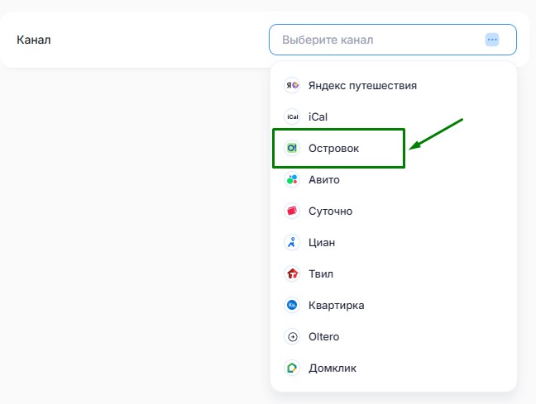Click the Твил house icon
Screen dimensions: 536x404
(x=291, y=273)
